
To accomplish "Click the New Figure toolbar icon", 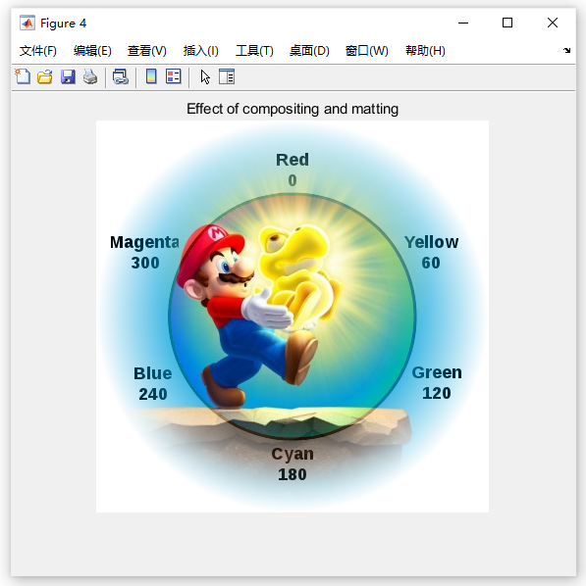I will [23, 76].
